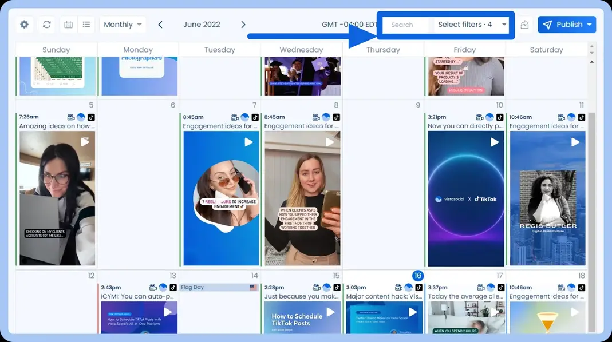Select the highlighted date 16

[418, 276]
